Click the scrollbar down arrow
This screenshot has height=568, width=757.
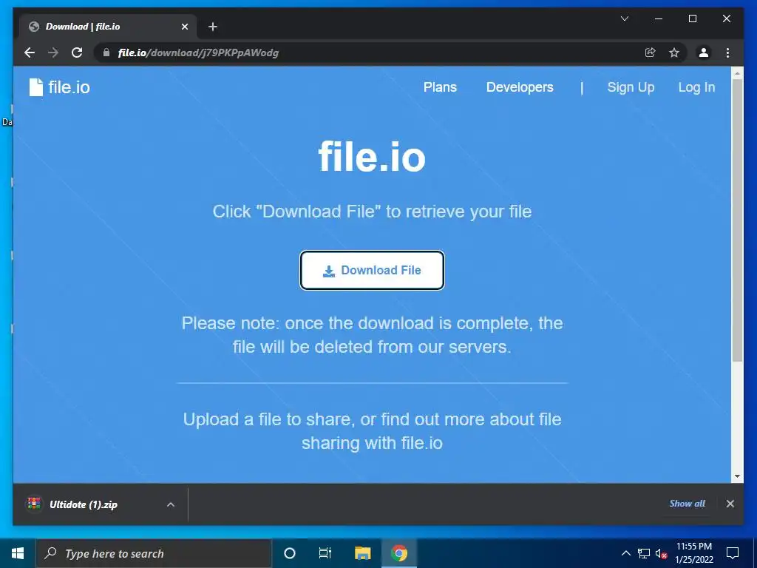737,476
